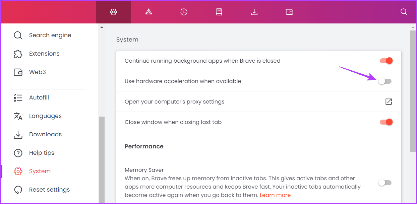Screen dimensions: 417x204
Task: Open the Wallet icon in top bar
Action: 289,12
